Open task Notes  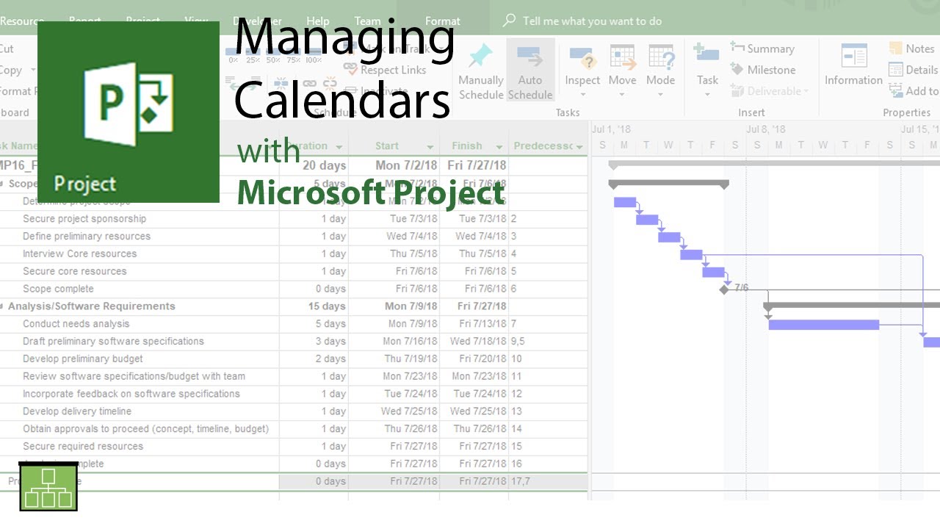click(911, 48)
